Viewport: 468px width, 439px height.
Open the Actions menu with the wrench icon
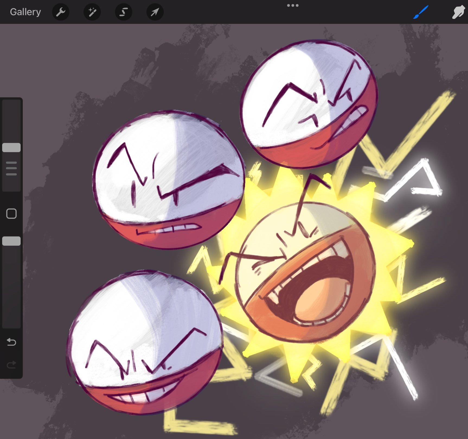60,12
